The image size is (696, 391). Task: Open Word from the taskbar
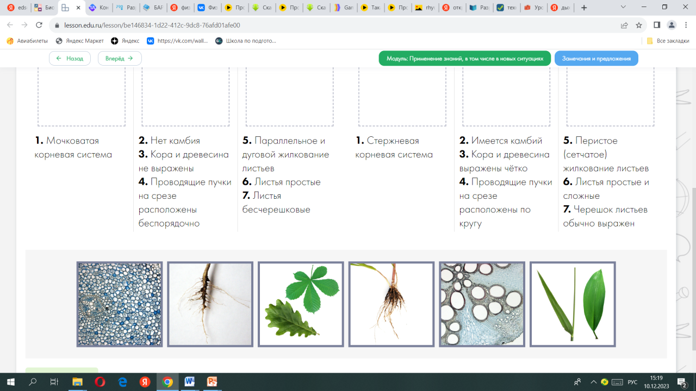pos(189,382)
